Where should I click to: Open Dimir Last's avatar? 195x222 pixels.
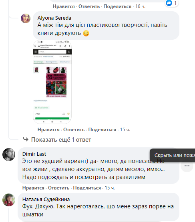click(9, 155)
